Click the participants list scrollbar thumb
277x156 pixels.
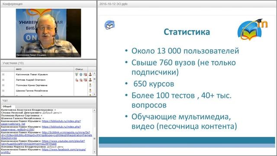click(94, 79)
